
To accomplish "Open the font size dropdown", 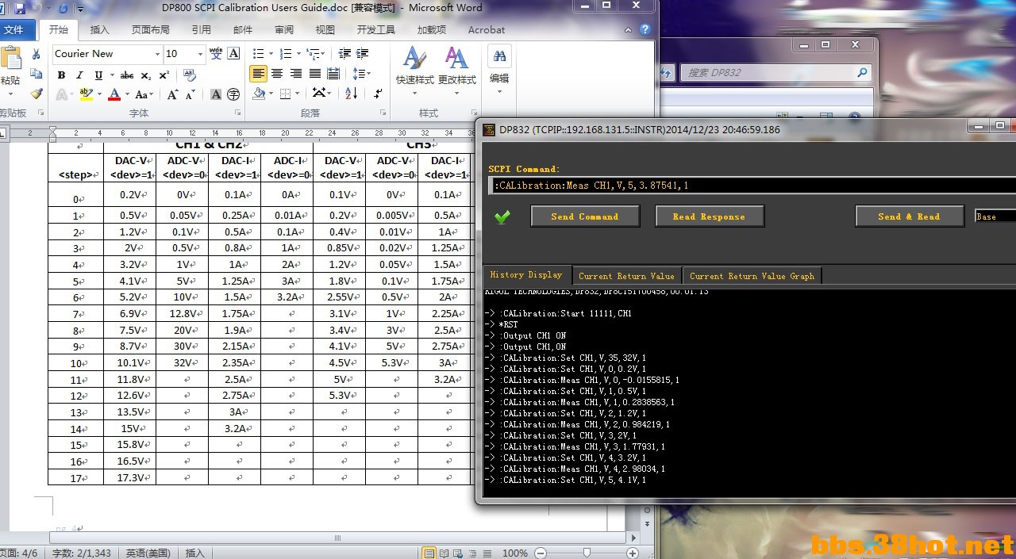I will (x=198, y=54).
